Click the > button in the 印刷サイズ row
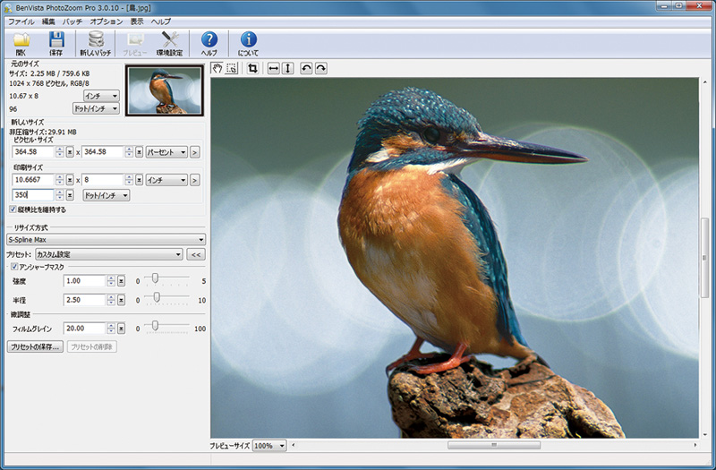Screen dimensions: 716x470 click(x=194, y=180)
